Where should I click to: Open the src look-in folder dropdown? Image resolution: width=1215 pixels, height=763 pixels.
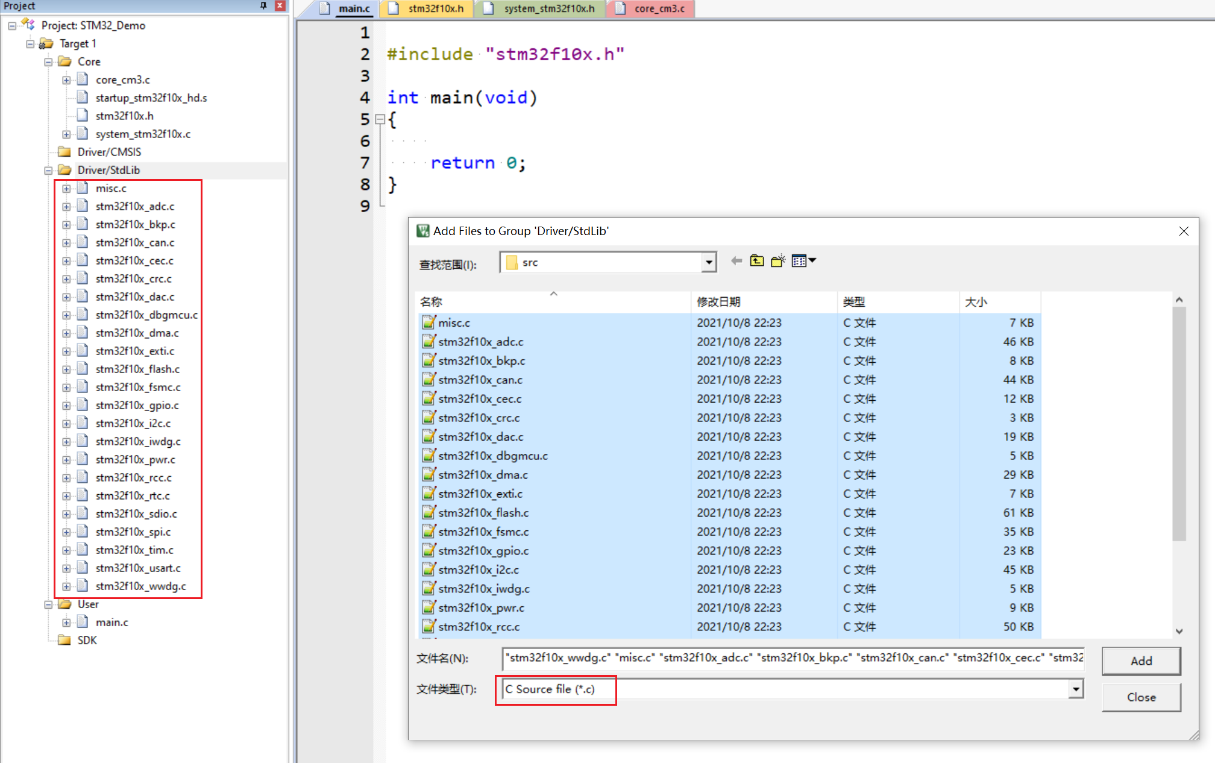[709, 262]
